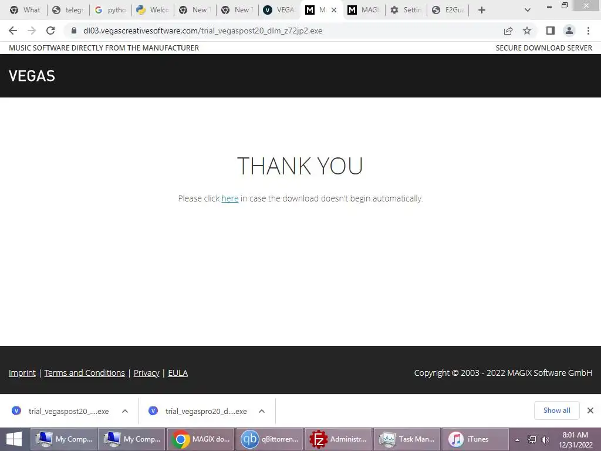Open first My Computer taskbar window

point(63,439)
